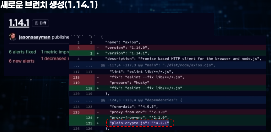Click the document icon inside the Diff button
271x132 pixels.
coord(37,23)
